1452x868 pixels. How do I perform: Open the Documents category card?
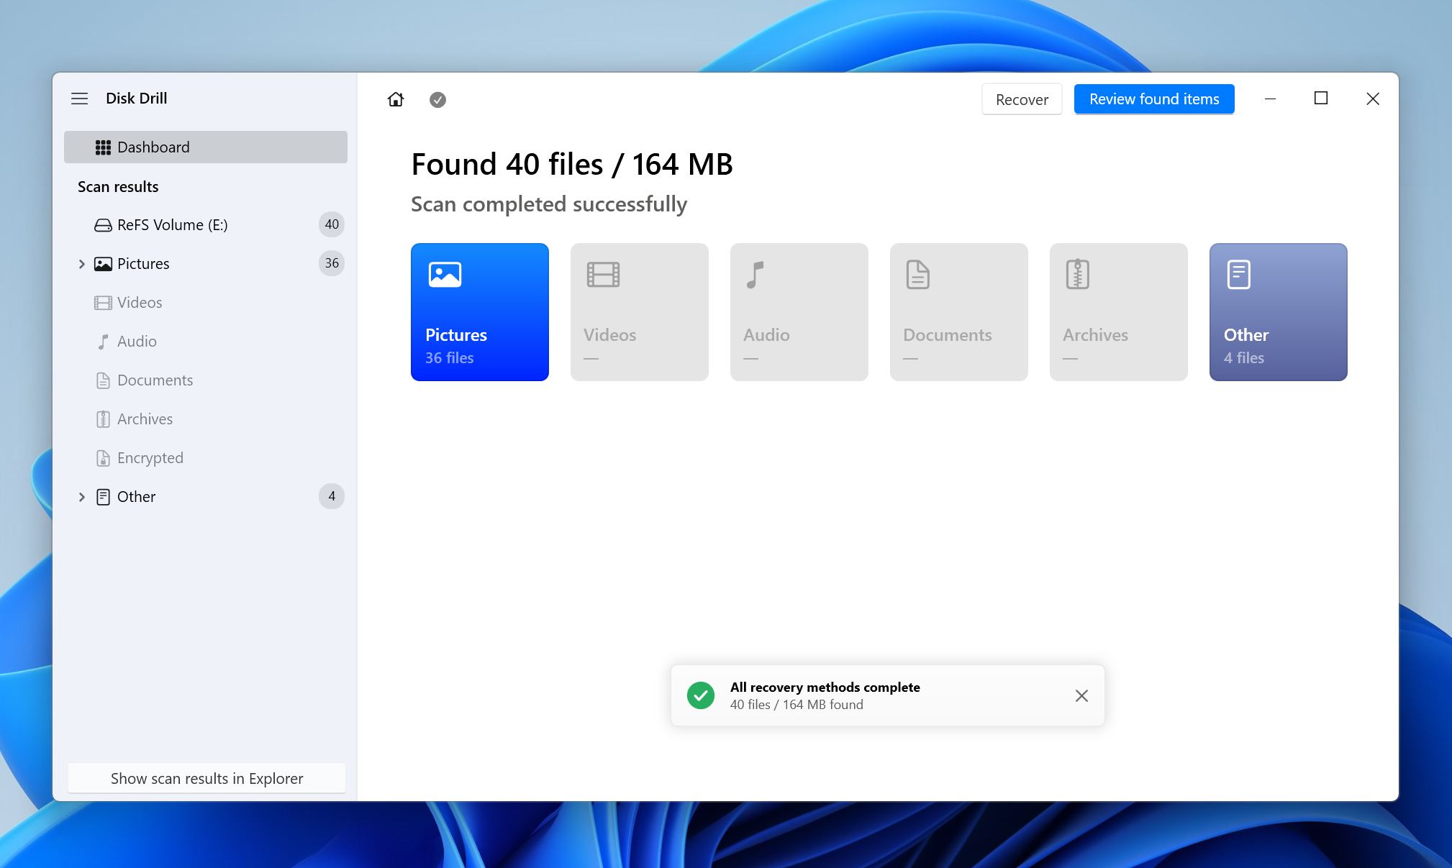click(x=959, y=312)
